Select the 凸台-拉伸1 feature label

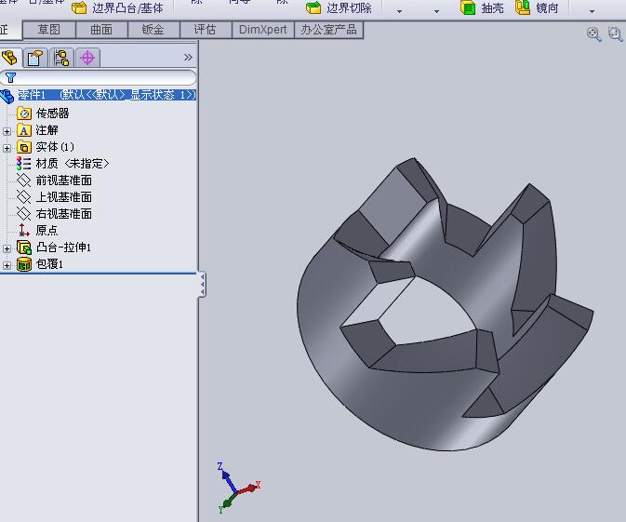pos(63,248)
